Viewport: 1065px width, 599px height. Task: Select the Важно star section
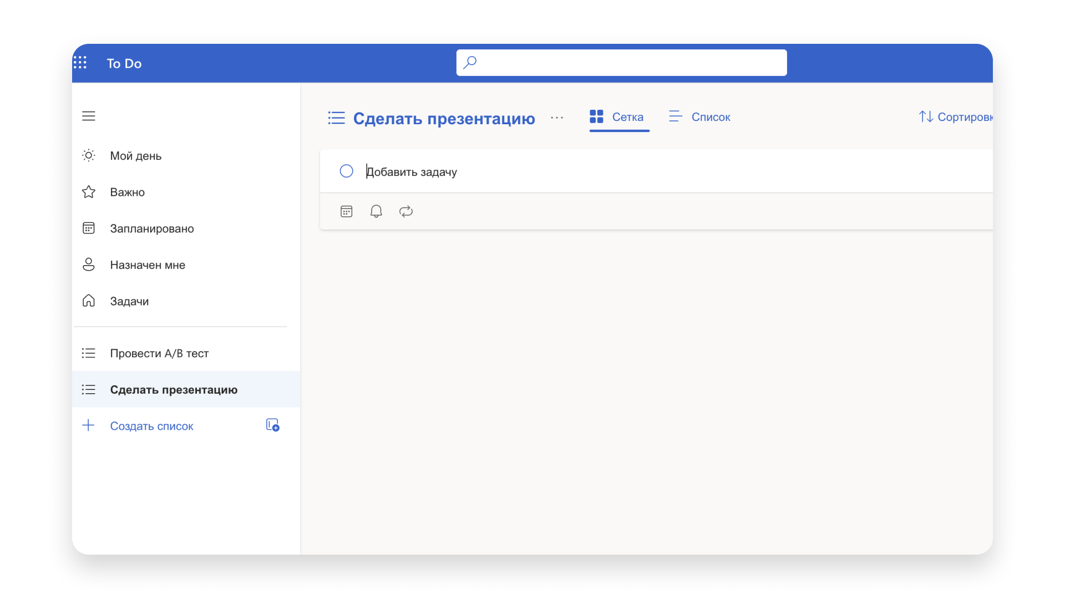coord(127,192)
